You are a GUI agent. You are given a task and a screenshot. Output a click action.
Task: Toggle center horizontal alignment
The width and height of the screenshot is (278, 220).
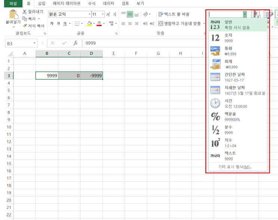(x=130, y=24)
